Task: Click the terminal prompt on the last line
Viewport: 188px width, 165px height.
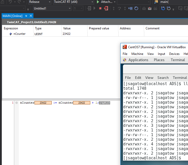Action: (152, 158)
